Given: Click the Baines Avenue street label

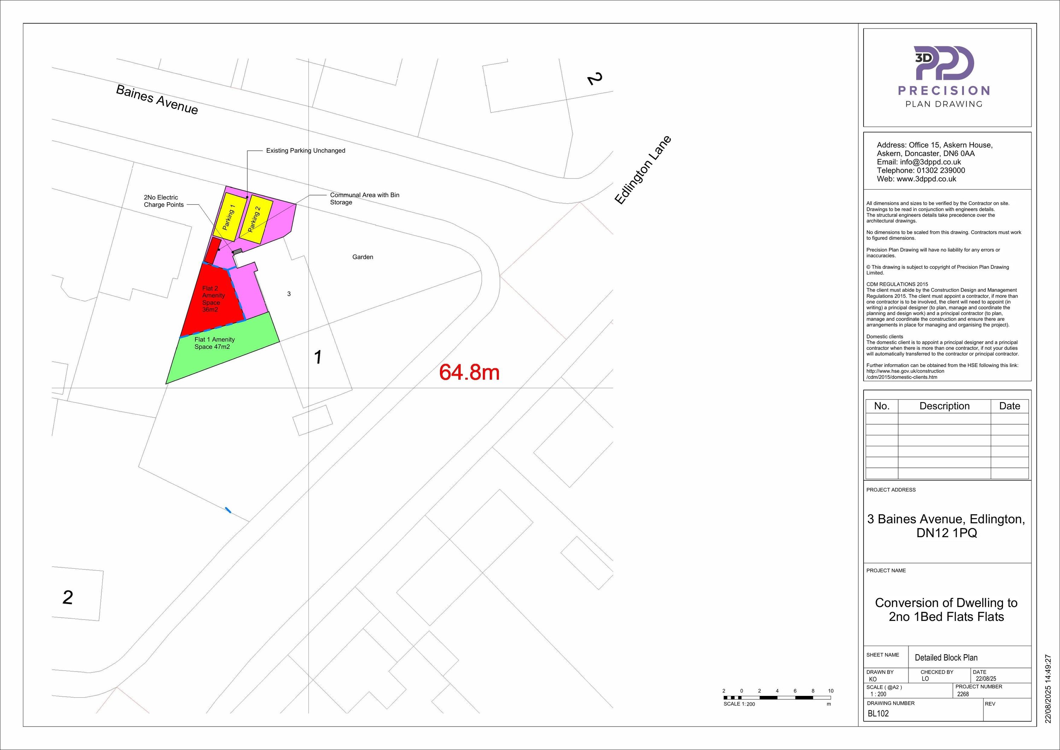Looking at the screenshot, I should point(157,99).
